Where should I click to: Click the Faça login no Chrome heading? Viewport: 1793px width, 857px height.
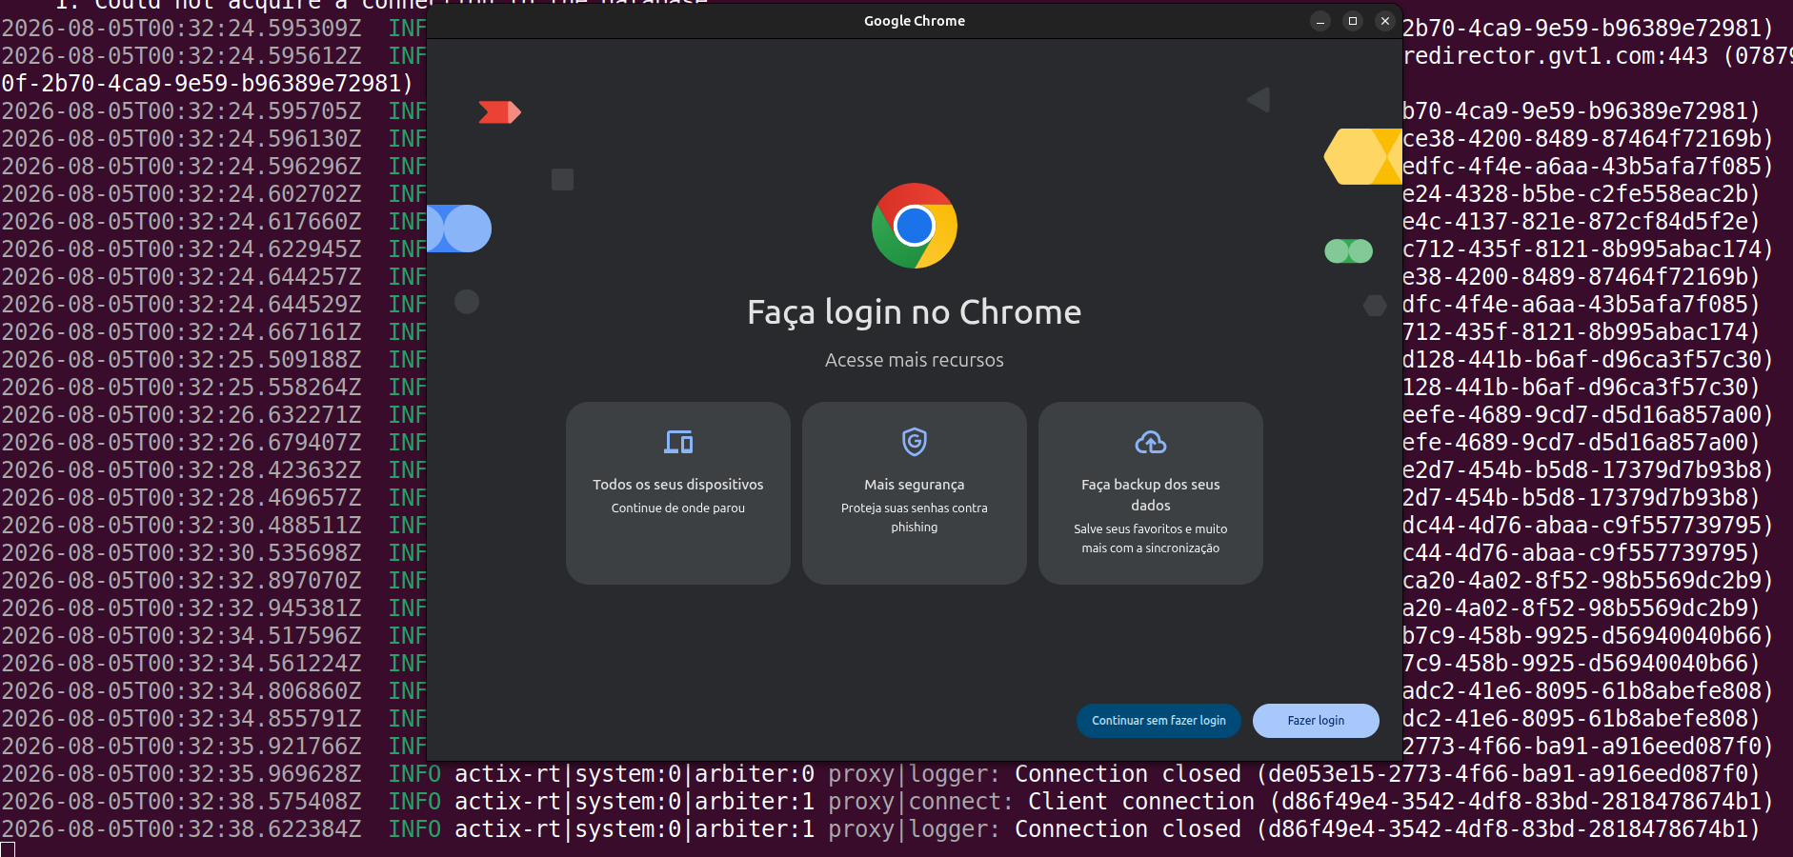point(915,312)
